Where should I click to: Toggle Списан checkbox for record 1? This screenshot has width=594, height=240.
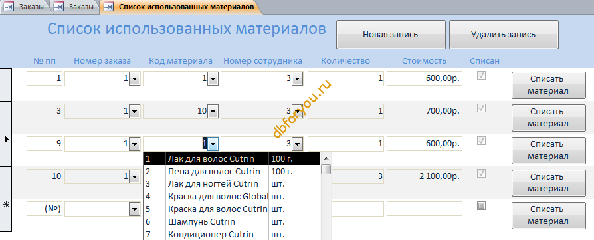pyautogui.click(x=482, y=76)
